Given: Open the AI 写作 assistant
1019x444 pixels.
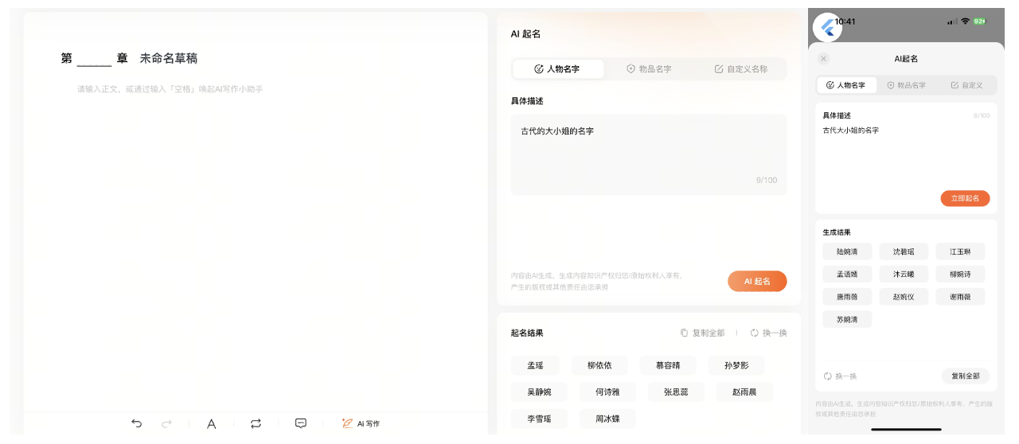Looking at the screenshot, I should coord(361,423).
